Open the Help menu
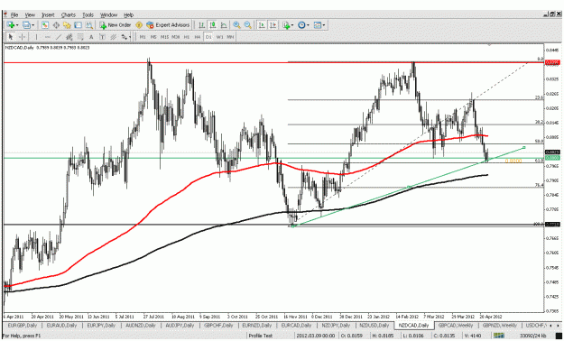The height and width of the screenshot is (341, 564). pyautogui.click(x=129, y=15)
